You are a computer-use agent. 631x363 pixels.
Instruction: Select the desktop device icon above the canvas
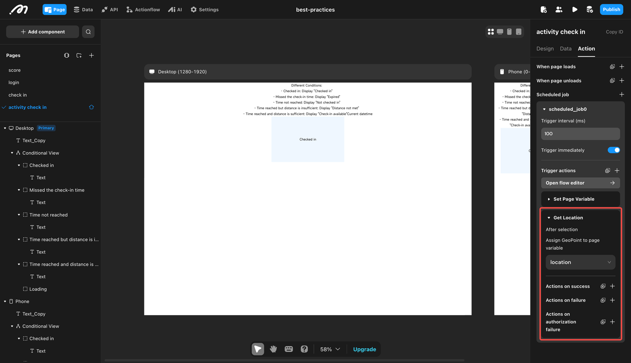click(500, 32)
